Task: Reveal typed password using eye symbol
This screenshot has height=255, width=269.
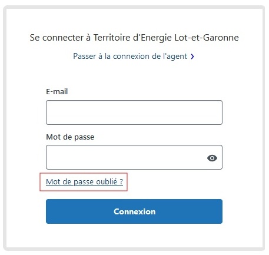Action: [x=212, y=158]
